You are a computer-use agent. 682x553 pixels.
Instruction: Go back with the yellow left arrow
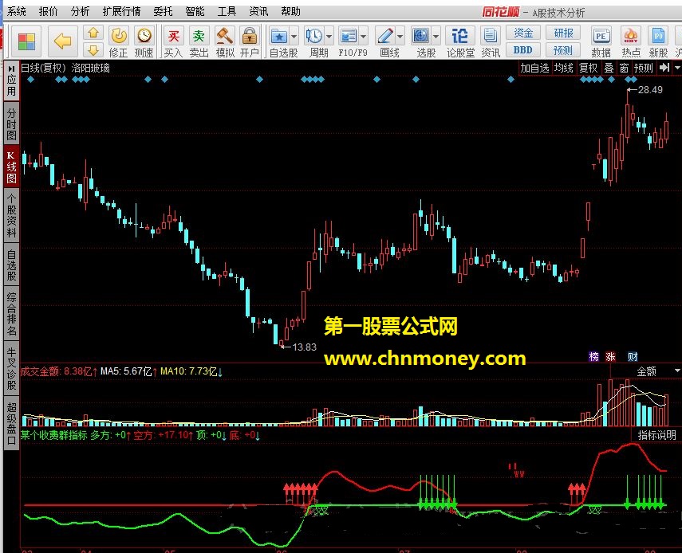click(x=63, y=41)
